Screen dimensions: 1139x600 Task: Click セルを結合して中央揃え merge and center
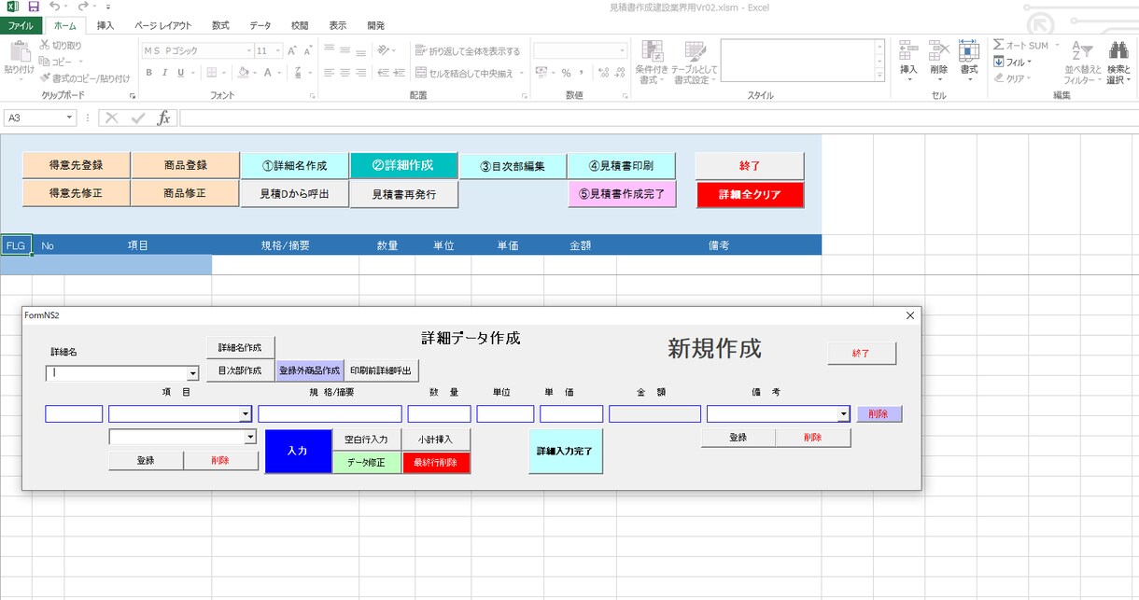pyautogui.click(x=464, y=73)
